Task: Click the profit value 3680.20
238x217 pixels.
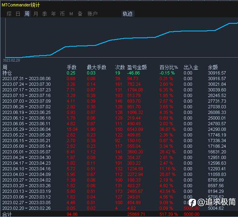Action: 135,152
